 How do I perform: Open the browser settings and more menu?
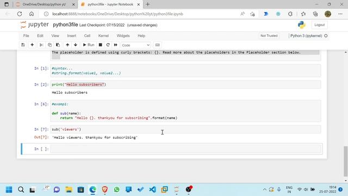pos(340,14)
